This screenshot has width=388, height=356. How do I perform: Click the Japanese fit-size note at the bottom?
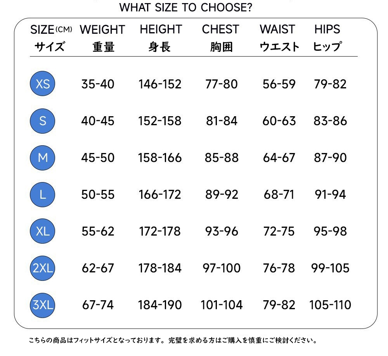click(174, 341)
